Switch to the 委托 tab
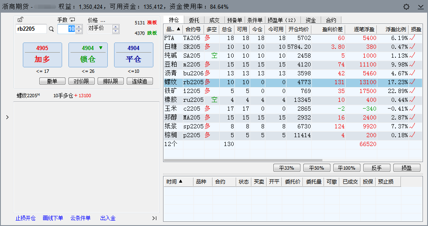This screenshot has height=226, width=428. click(194, 20)
